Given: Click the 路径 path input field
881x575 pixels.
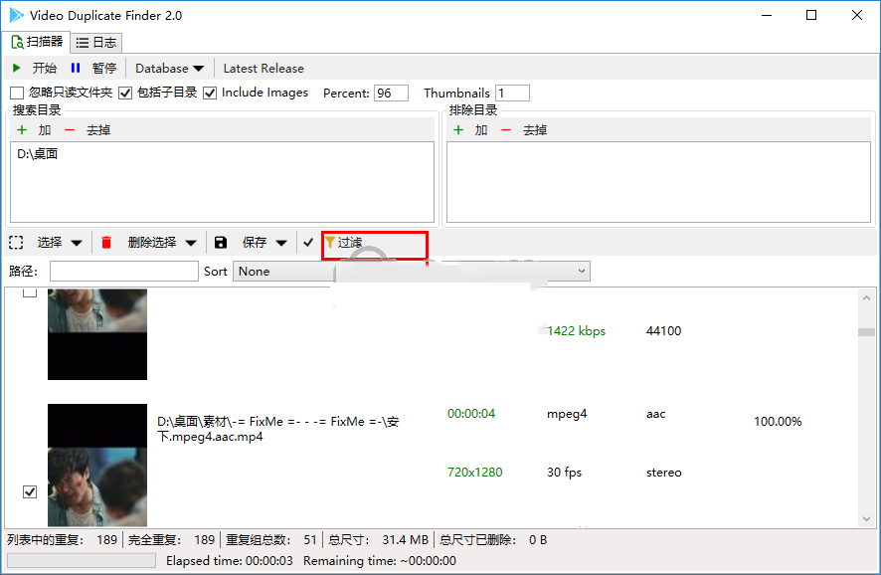Looking at the screenshot, I should point(124,271).
